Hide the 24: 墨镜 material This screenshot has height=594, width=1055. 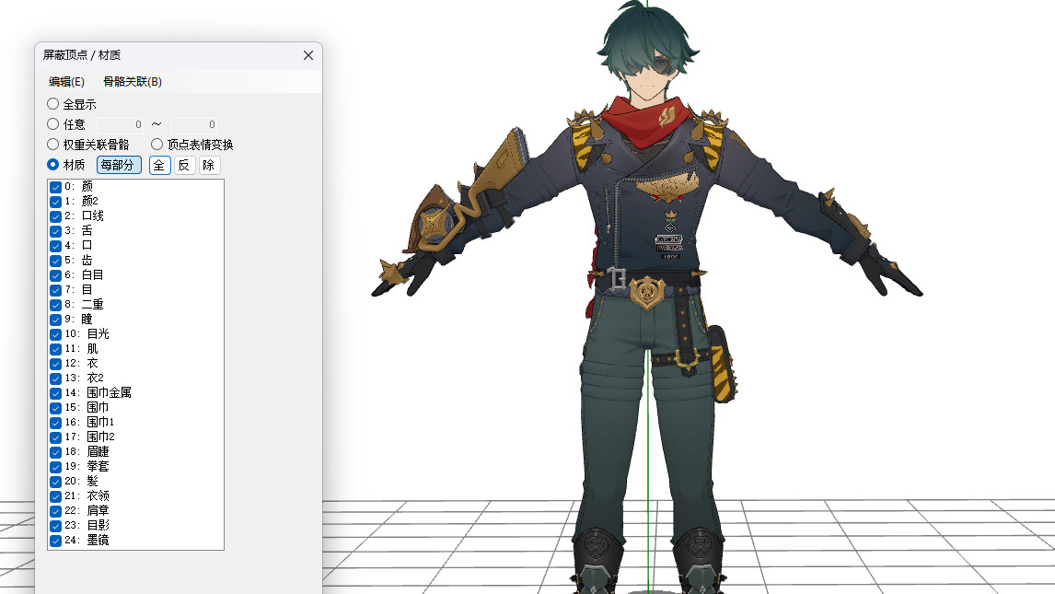55,541
